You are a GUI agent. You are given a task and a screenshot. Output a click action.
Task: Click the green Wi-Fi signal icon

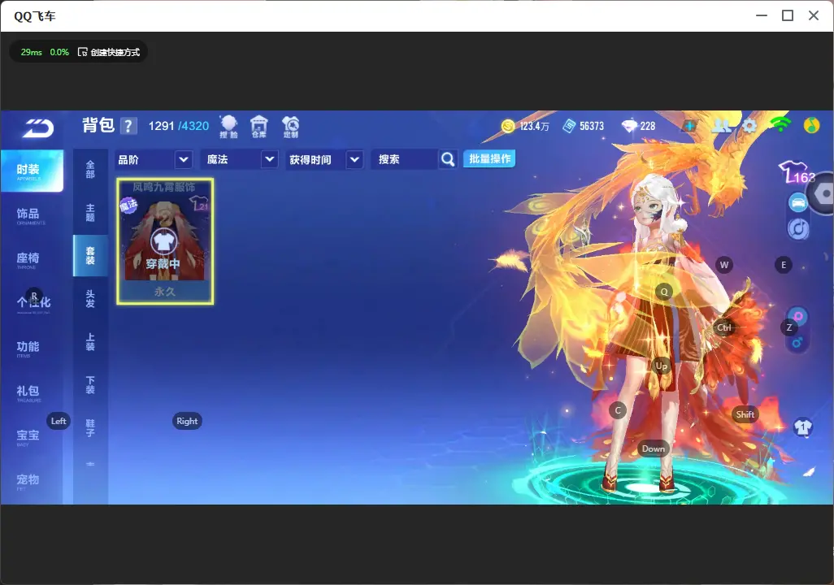pos(780,125)
